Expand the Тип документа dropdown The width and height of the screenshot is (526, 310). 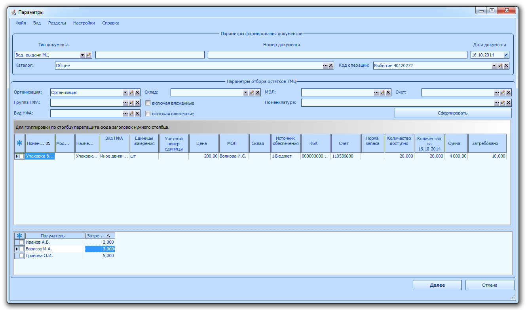83,55
